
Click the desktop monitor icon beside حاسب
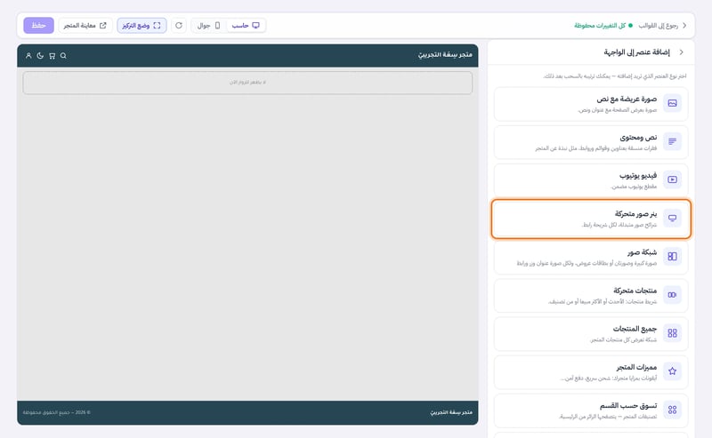pos(255,26)
